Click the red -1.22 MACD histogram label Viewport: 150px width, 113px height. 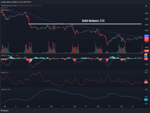click(x=146, y=59)
